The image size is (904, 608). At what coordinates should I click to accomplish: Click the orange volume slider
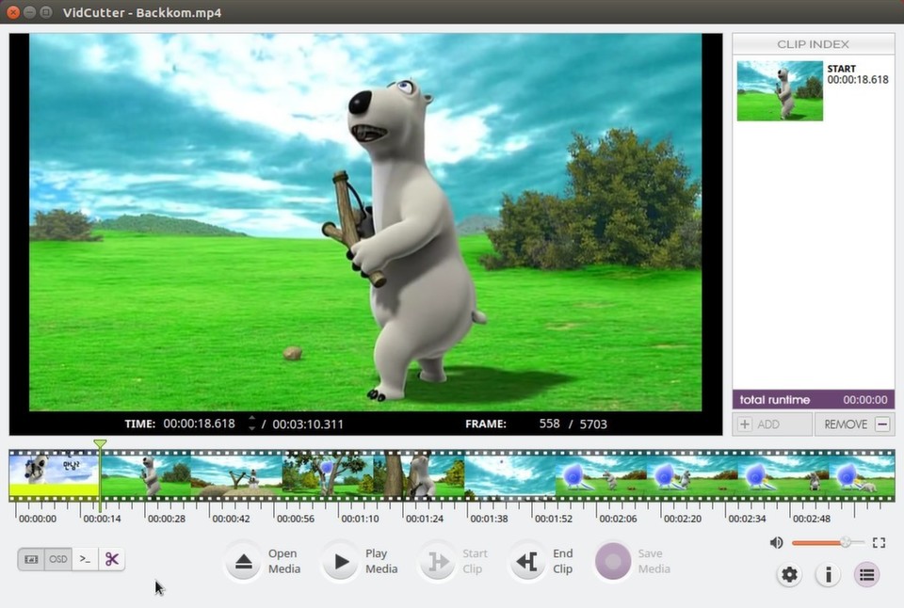pyautogui.click(x=828, y=542)
